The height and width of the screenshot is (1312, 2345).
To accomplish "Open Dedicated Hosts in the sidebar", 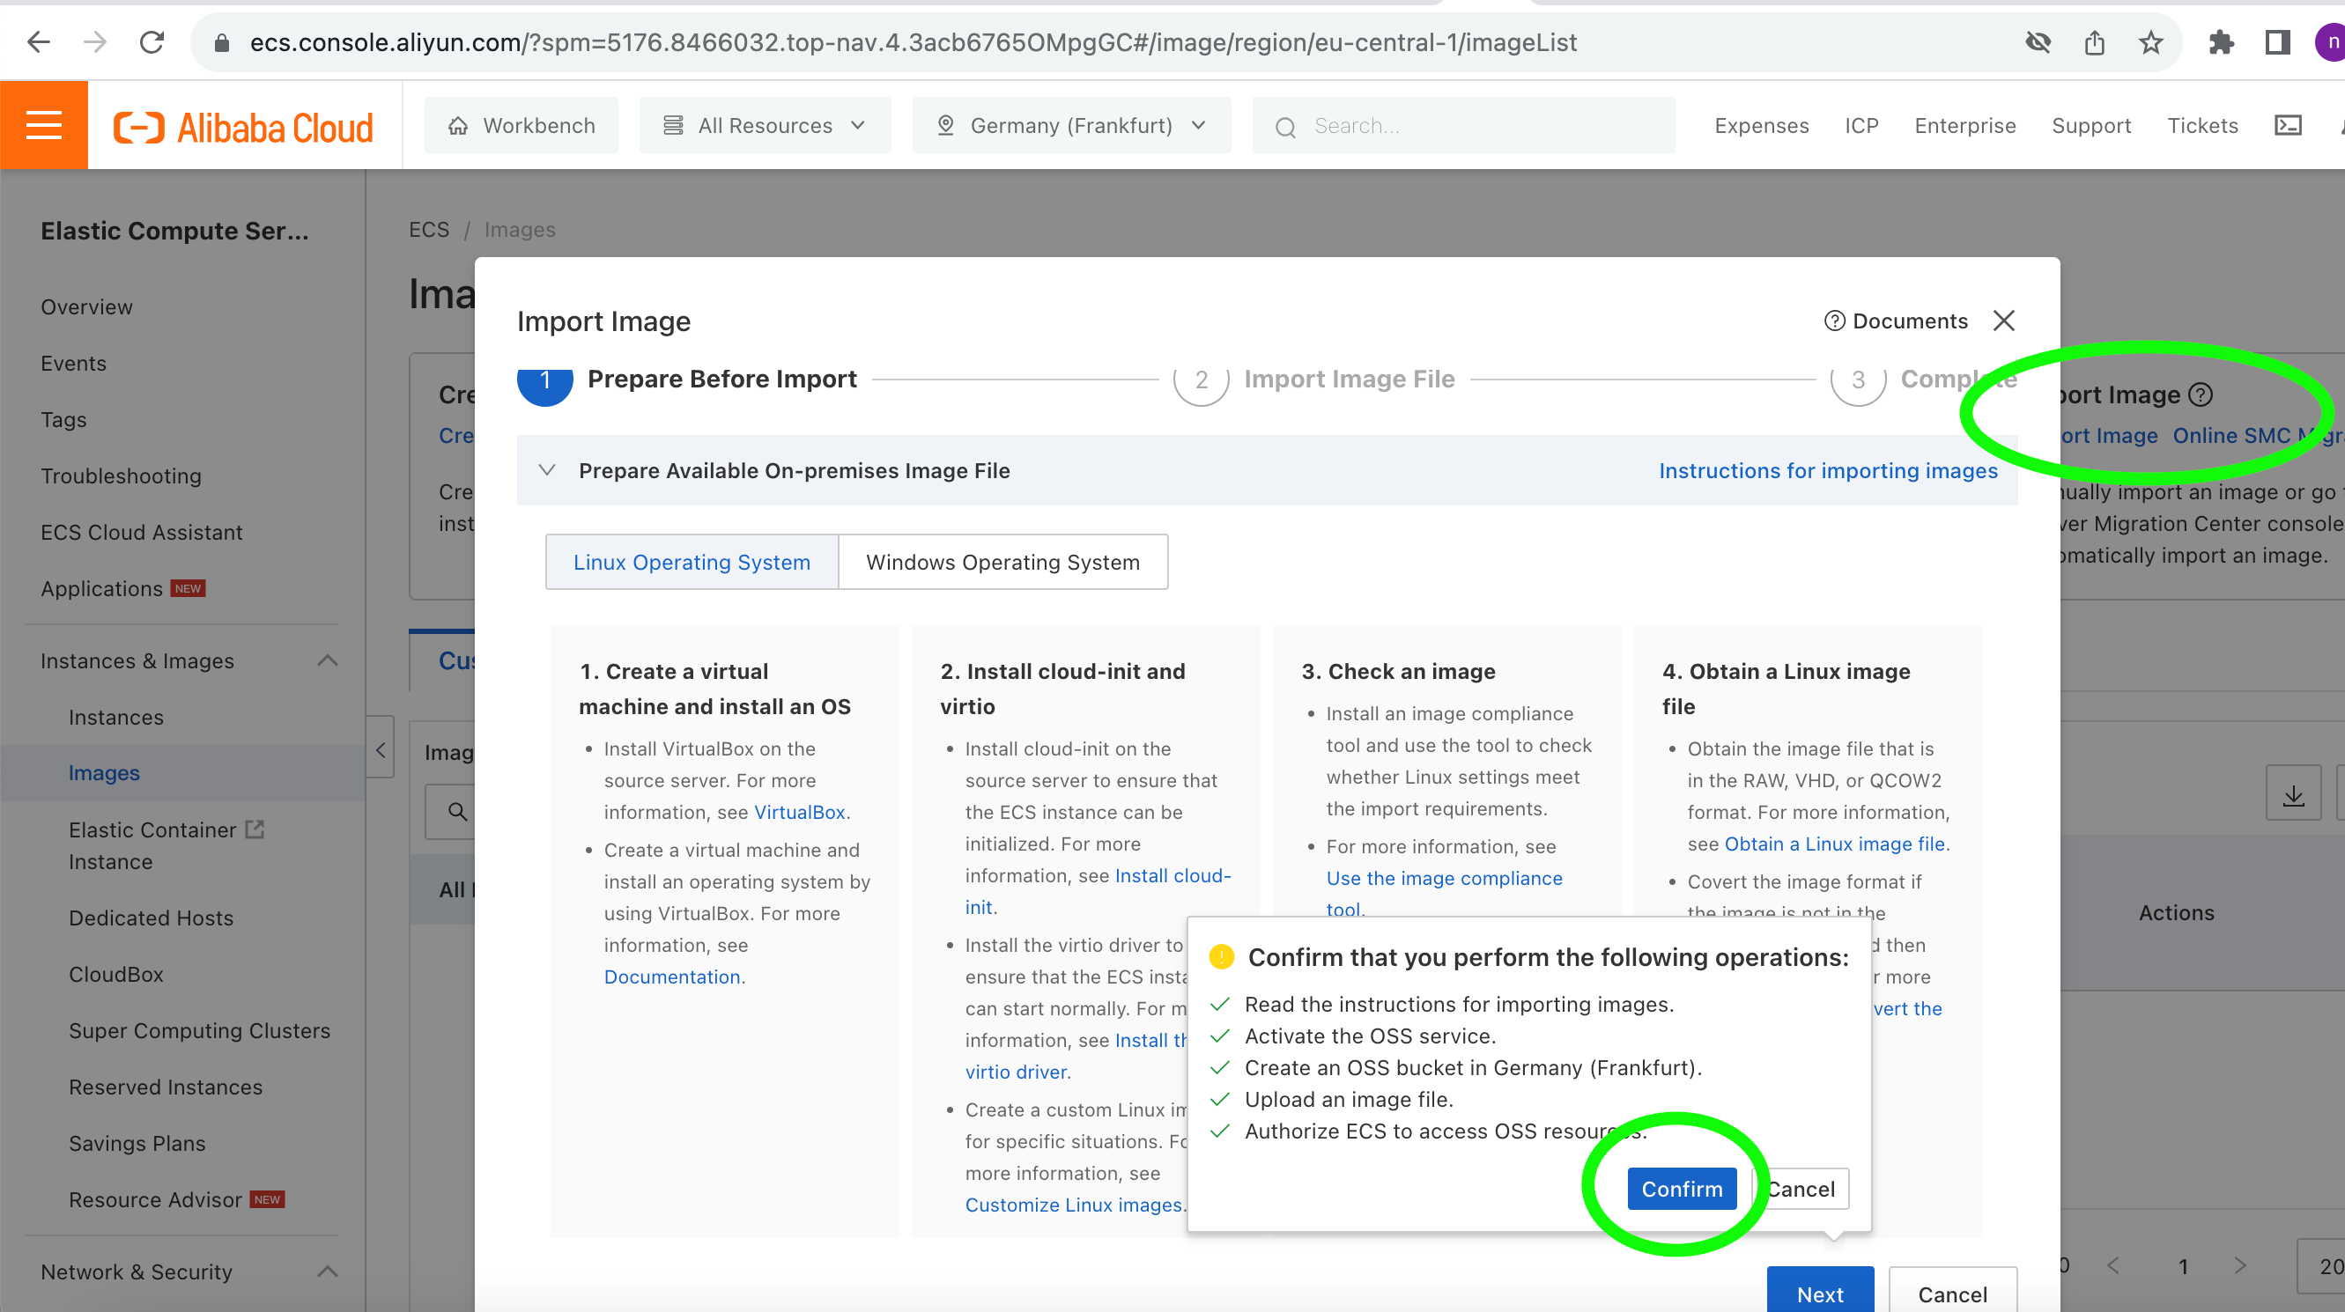I will (152, 918).
